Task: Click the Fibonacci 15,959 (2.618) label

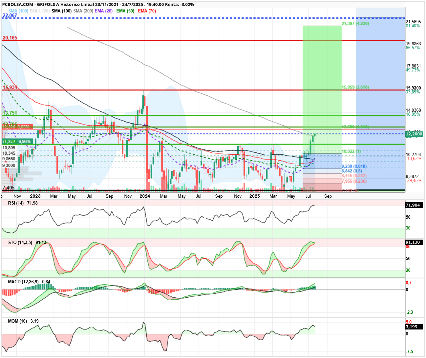Action: pos(355,87)
